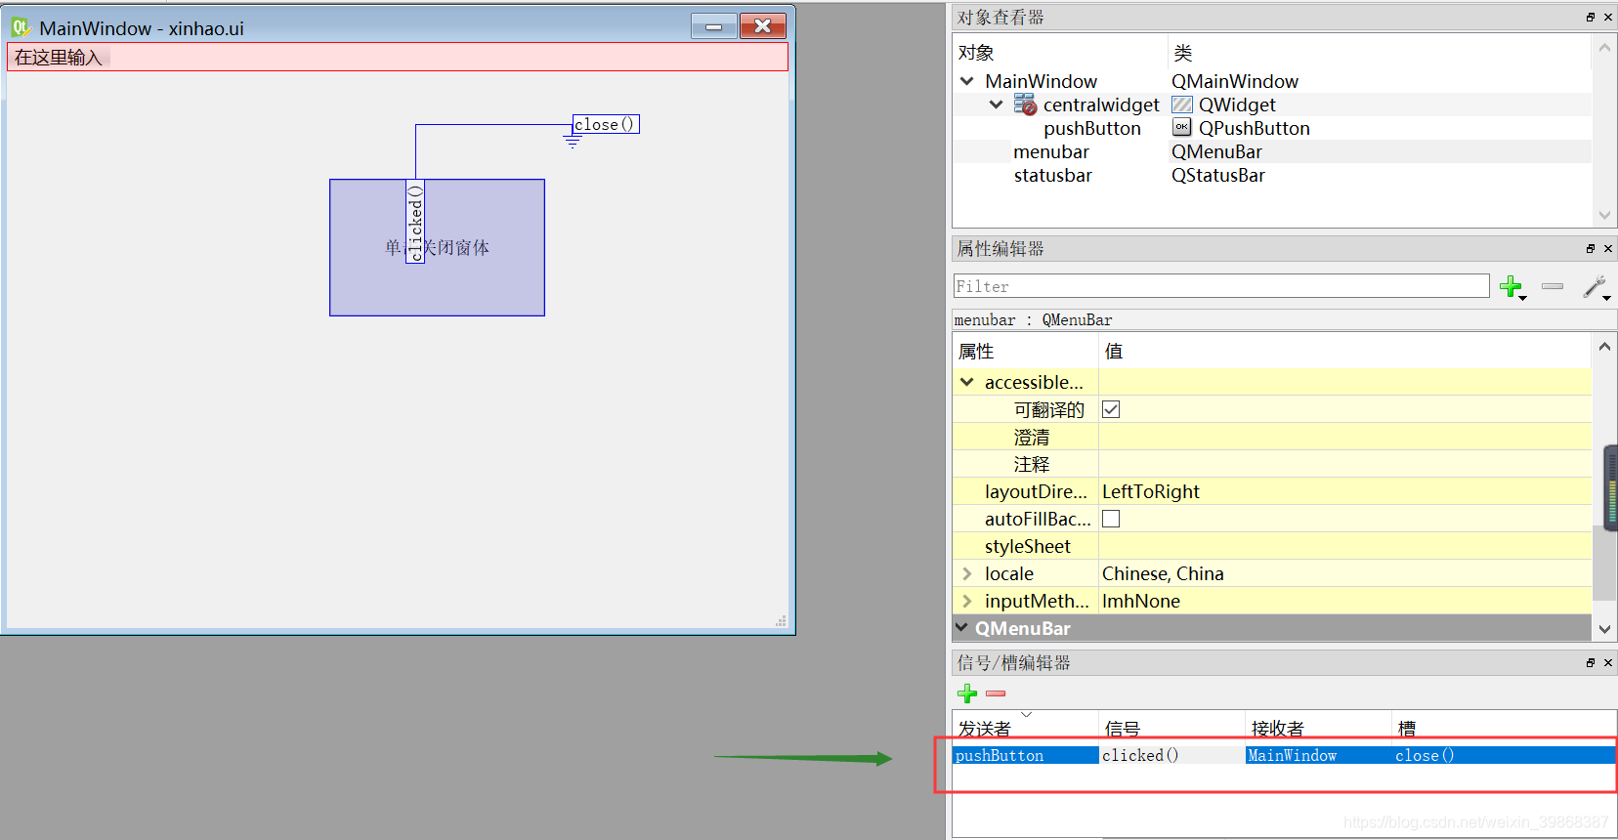
Task: Add a new signal/slot connection with plus
Action: [967, 693]
